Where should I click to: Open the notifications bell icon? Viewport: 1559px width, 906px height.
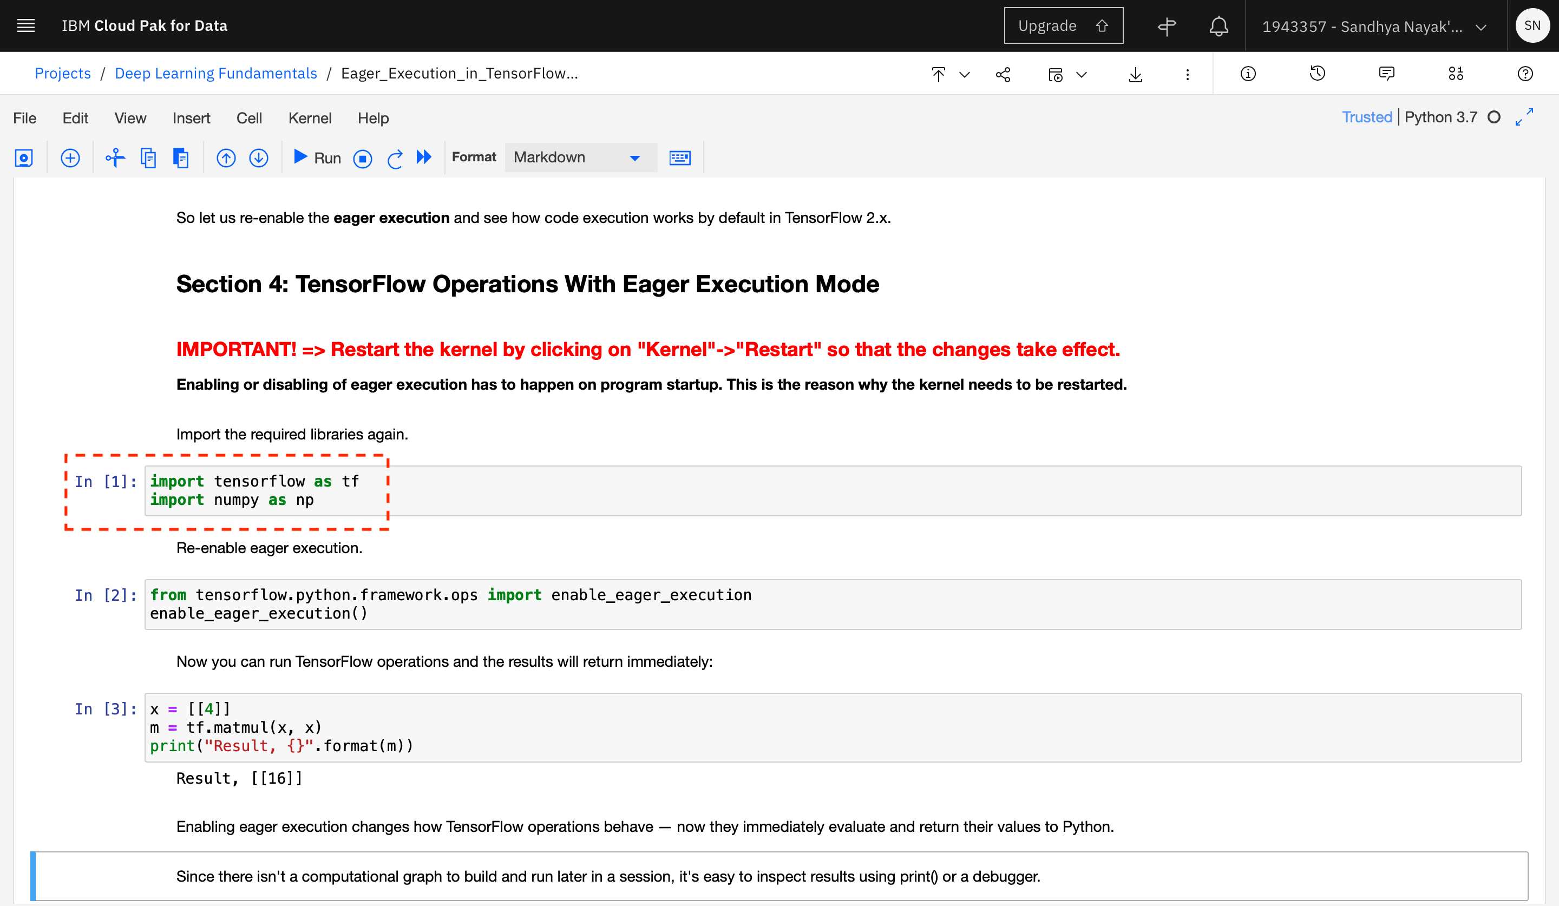[1218, 26]
